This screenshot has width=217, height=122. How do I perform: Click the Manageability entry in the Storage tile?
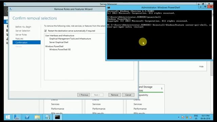pos(143,95)
